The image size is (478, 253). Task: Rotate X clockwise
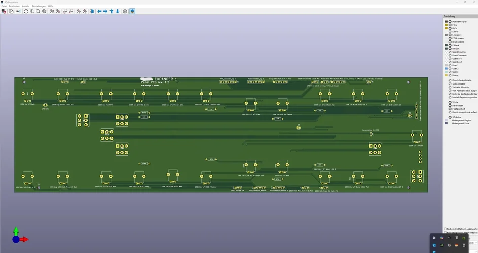[52, 11]
